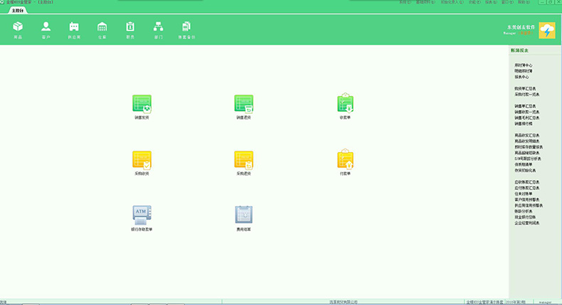Viewport: 562px width, 305px height.
Task: Launch the 采购收货 purchase receiving module
Action: pyautogui.click(x=142, y=159)
